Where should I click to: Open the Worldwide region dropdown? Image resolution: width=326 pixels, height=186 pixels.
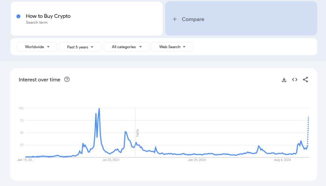click(37, 47)
